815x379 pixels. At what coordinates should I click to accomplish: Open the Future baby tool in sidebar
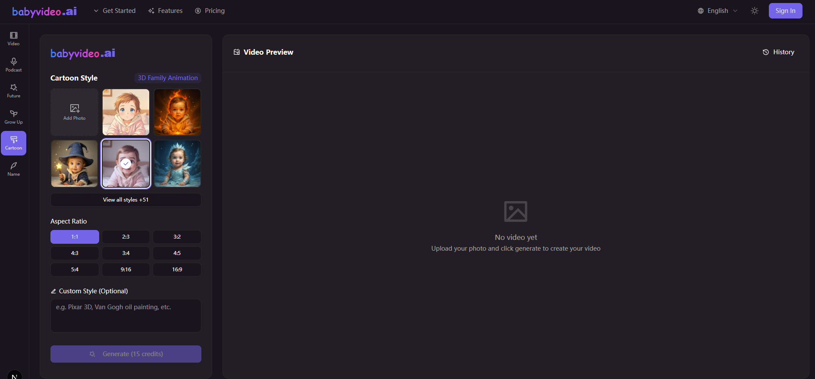pos(13,91)
